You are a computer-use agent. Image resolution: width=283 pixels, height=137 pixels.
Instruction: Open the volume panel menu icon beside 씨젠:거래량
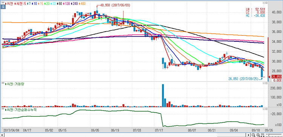[3, 83]
